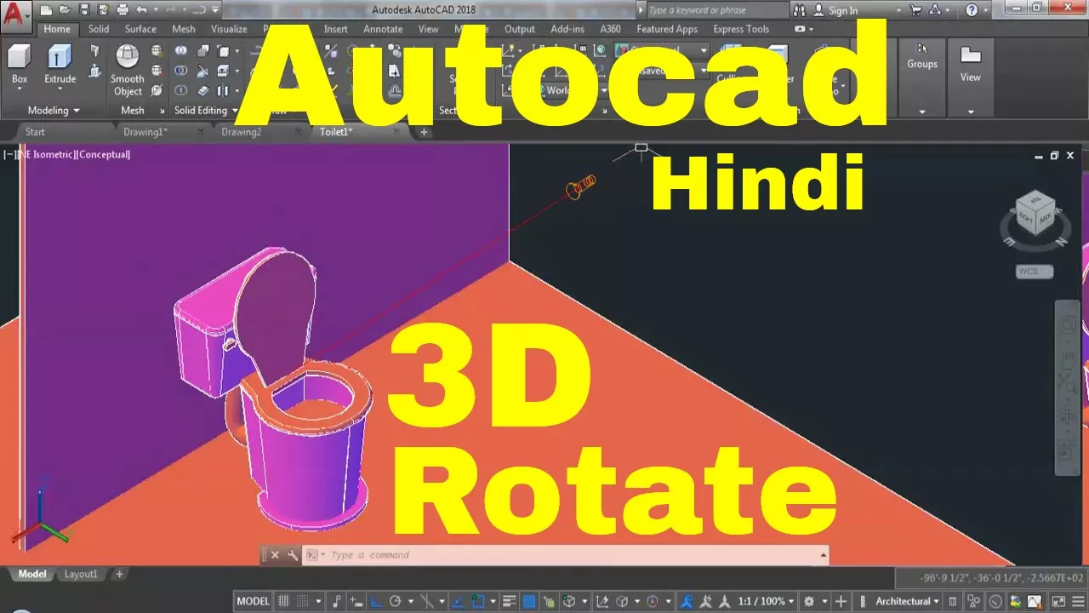Toggle lineweight display in status bar

click(x=510, y=601)
